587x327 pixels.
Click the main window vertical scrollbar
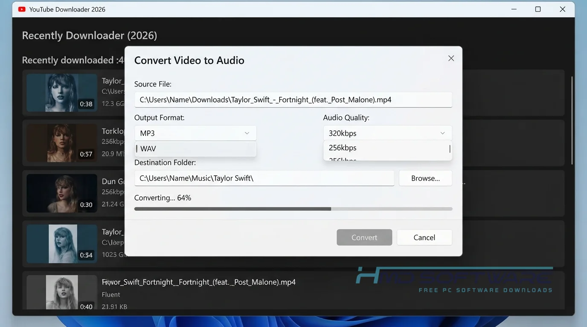[x=572, y=120]
